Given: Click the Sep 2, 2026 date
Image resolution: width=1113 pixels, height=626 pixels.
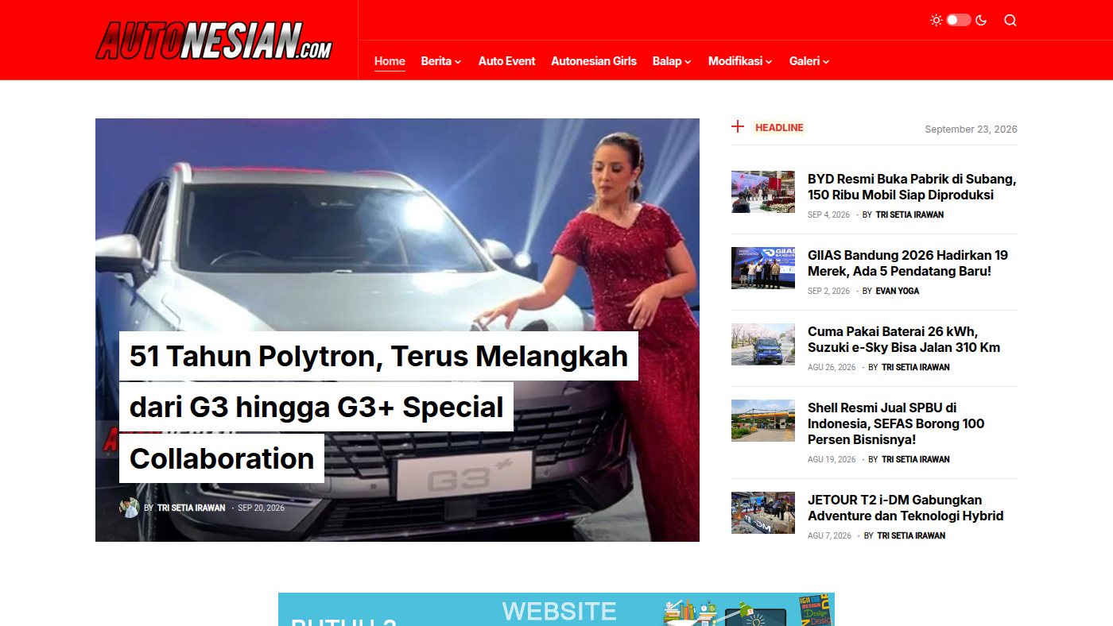Looking at the screenshot, I should click(x=828, y=291).
